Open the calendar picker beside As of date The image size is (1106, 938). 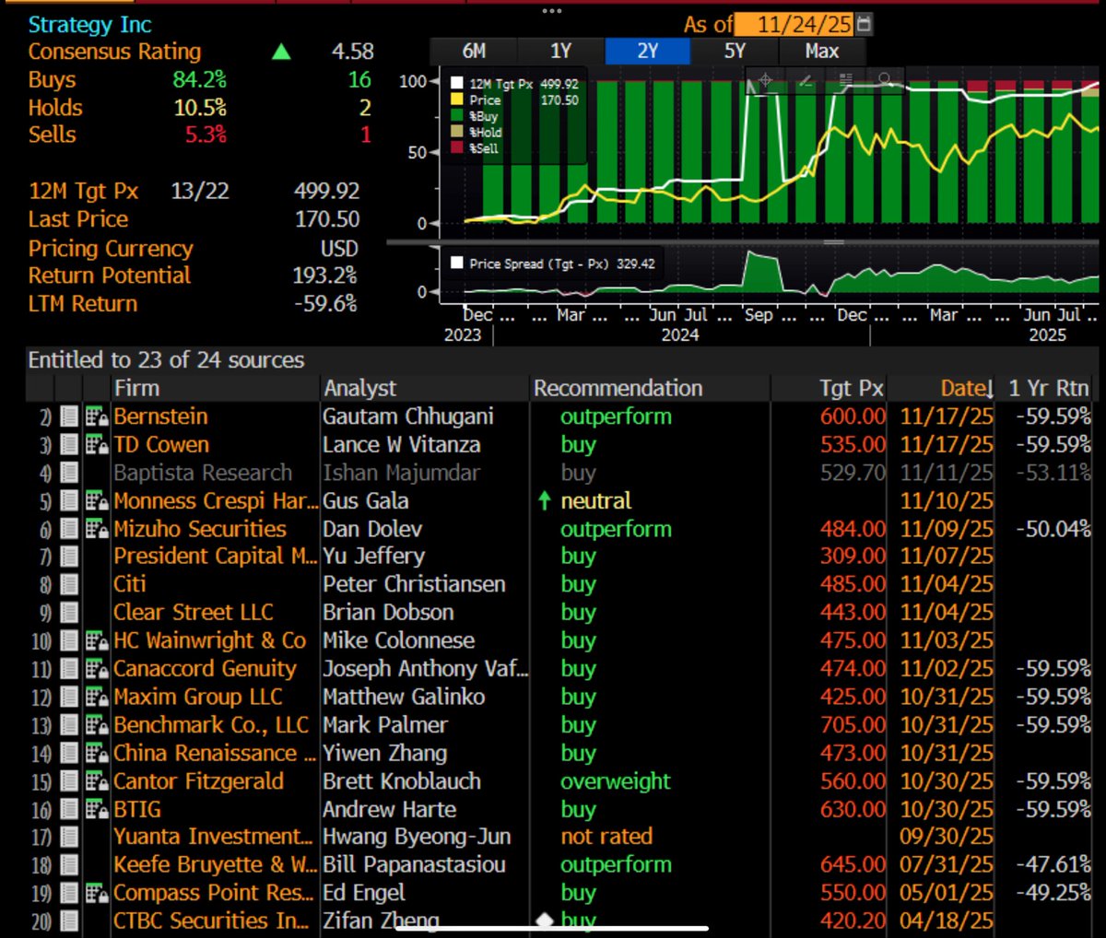point(864,24)
